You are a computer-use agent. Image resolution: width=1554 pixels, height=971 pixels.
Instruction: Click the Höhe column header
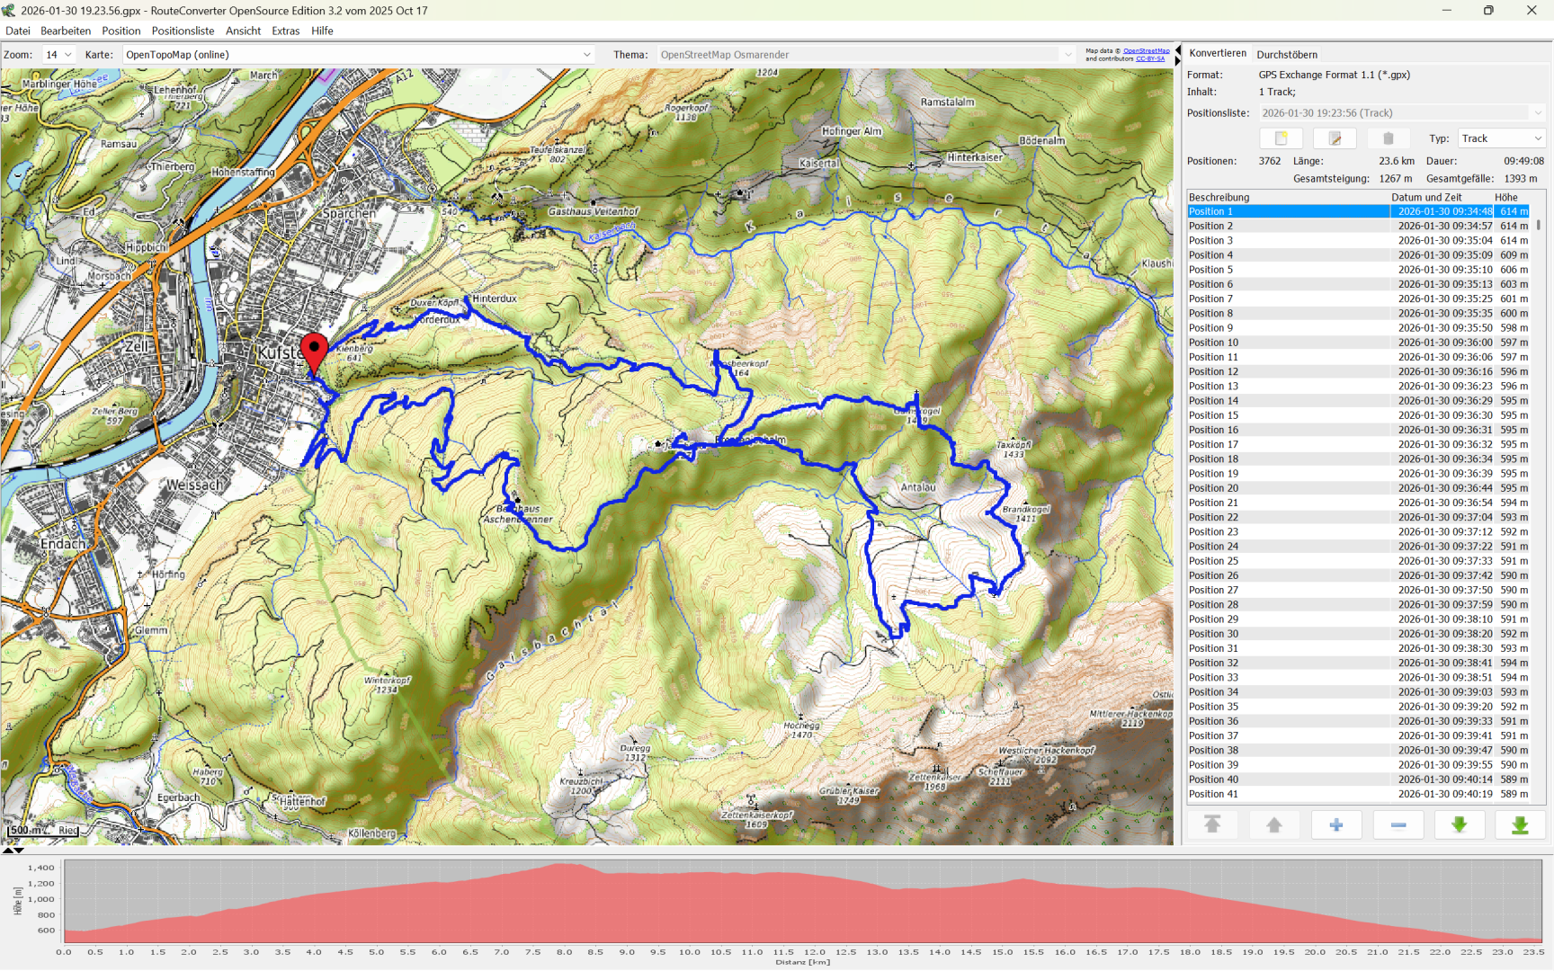[1506, 197]
